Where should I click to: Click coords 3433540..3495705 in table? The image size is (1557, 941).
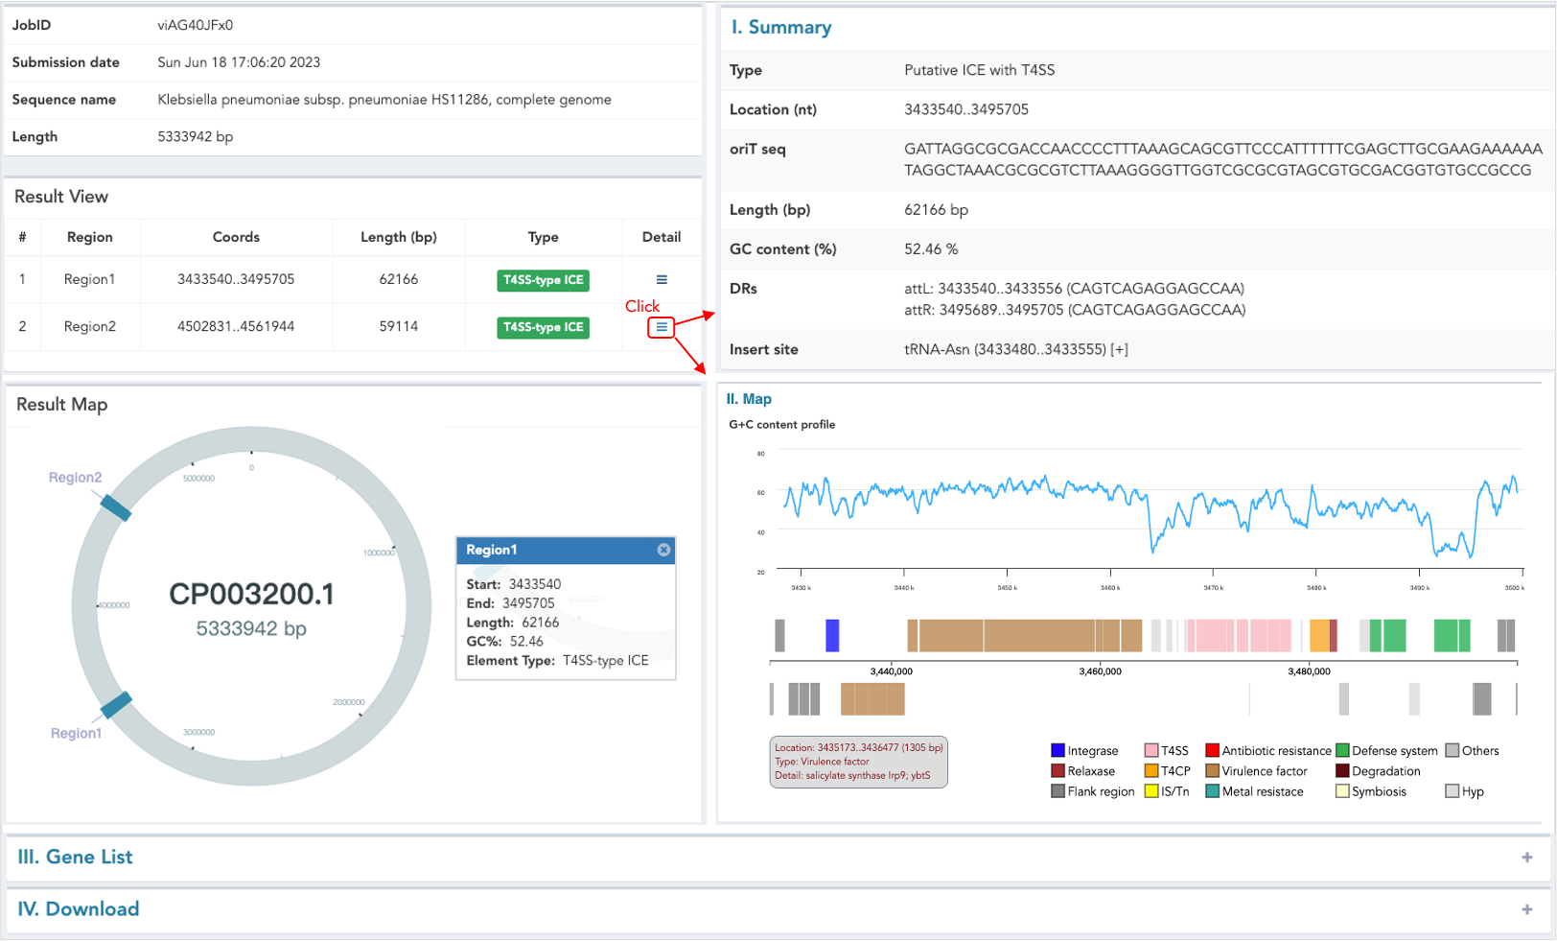(x=236, y=279)
